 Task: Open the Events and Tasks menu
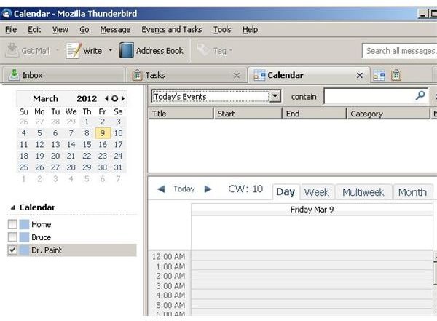tap(172, 29)
